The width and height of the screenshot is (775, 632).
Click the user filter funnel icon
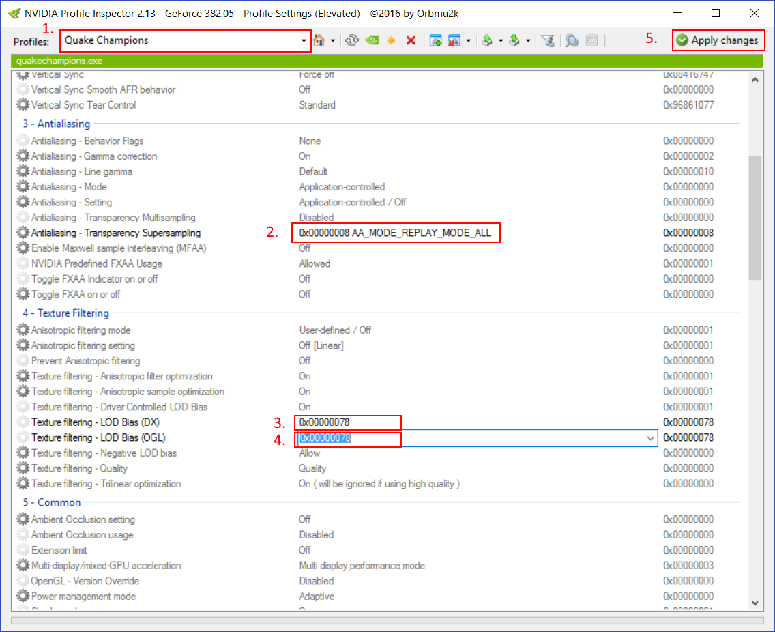547,41
